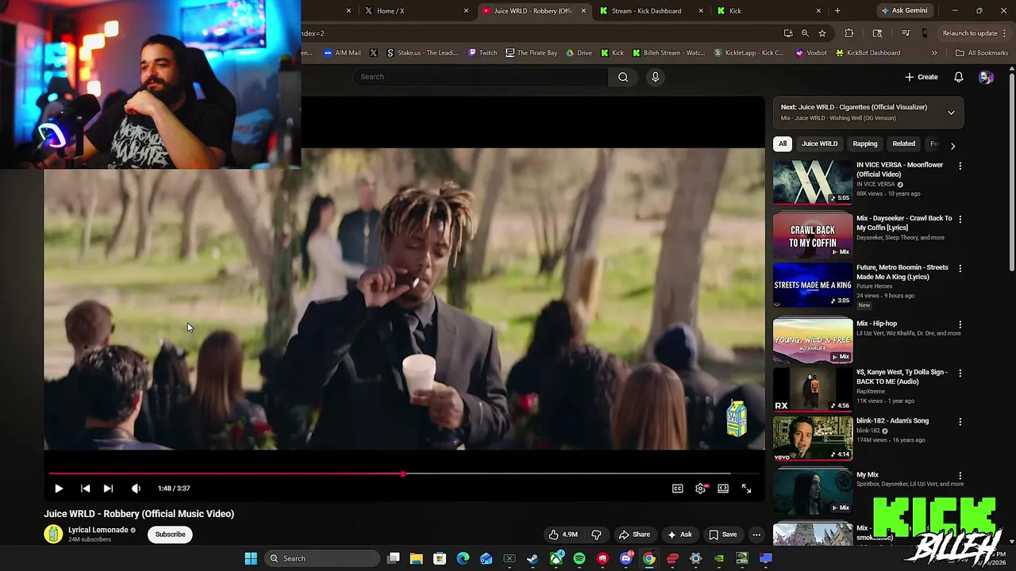Dislike the video
Viewport: 1016px width, 571px height.
[x=597, y=535]
